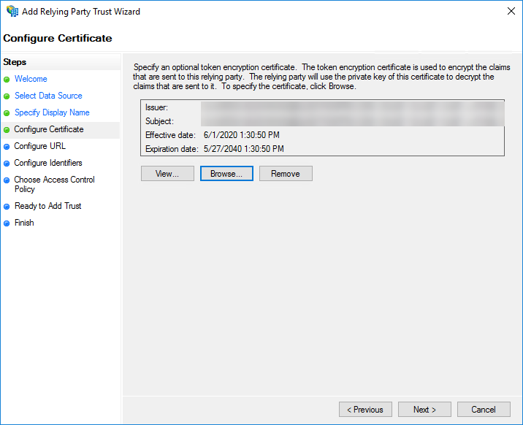Click the green bullet beside Select Data Source
523x425 pixels.
click(7, 96)
